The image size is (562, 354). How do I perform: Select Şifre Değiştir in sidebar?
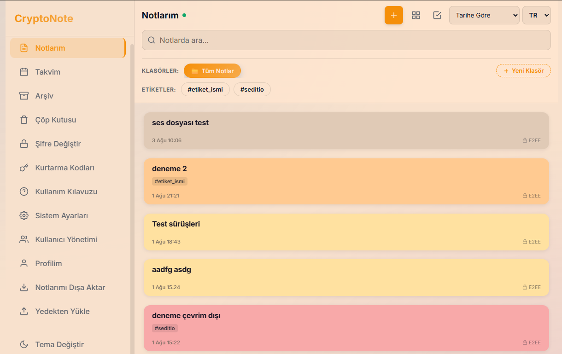click(68, 144)
